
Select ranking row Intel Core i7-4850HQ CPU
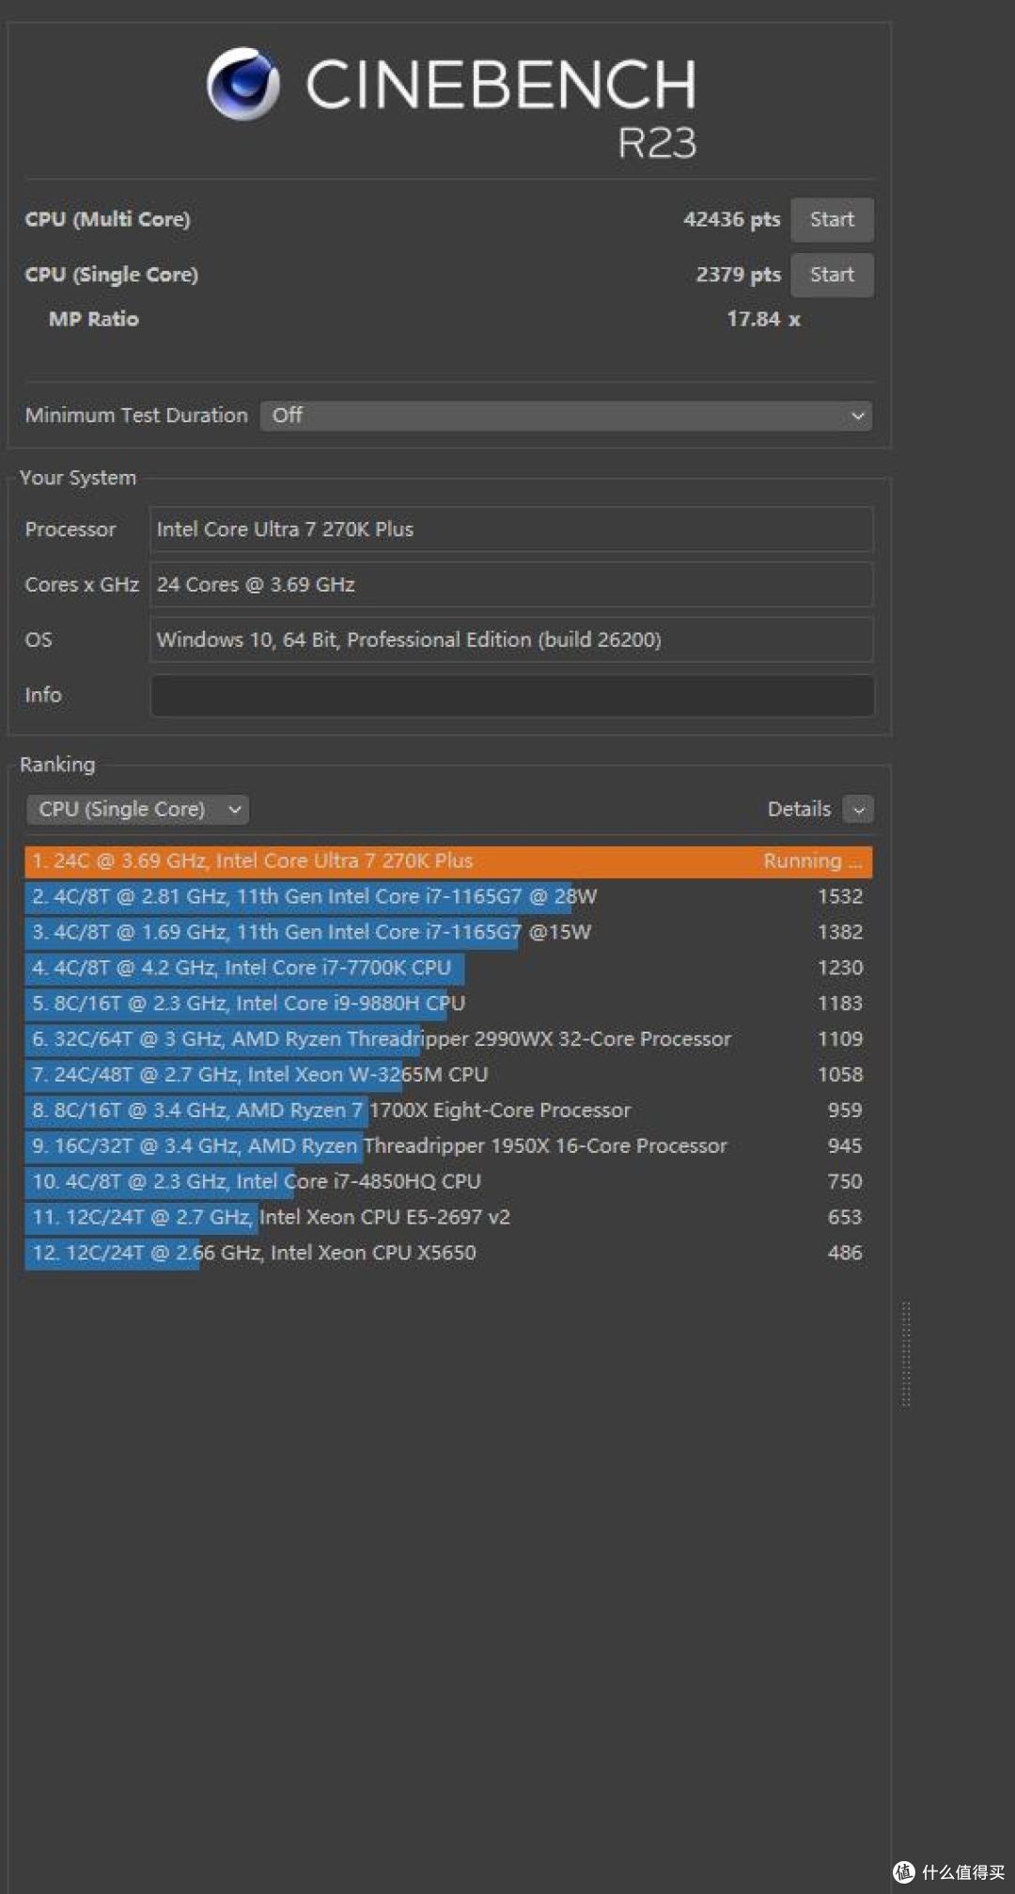448,1182
